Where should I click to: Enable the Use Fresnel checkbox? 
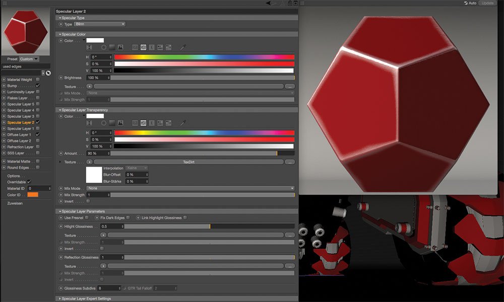coord(87,217)
